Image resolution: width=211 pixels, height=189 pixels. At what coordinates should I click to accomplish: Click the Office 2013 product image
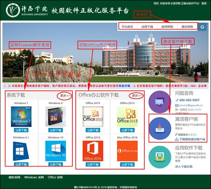[x=127, y=117]
